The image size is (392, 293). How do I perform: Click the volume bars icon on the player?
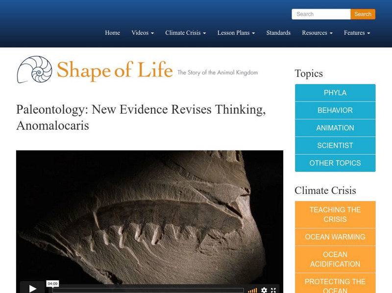click(252, 290)
